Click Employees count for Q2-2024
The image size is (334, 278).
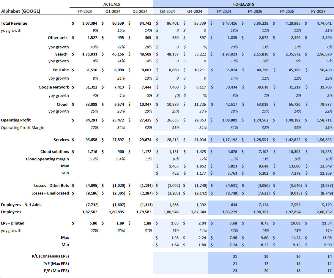click(x=144, y=212)
